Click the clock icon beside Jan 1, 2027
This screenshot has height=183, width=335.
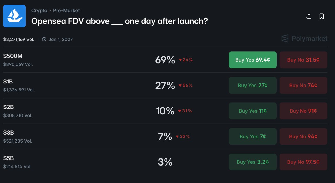coord(44,39)
